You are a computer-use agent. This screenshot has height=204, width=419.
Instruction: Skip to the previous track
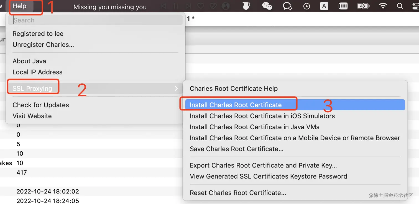pyautogui.click(x=163, y=6)
